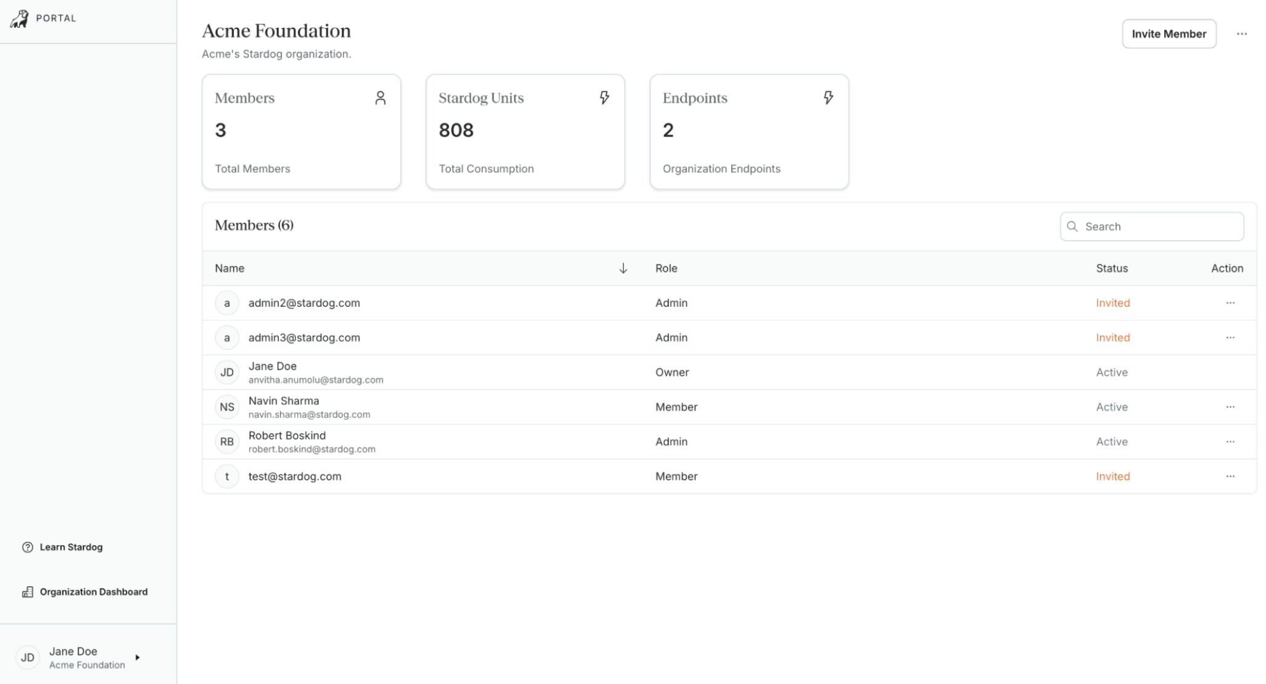Click the NS avatar for Navin Sharma

[227, 407]
